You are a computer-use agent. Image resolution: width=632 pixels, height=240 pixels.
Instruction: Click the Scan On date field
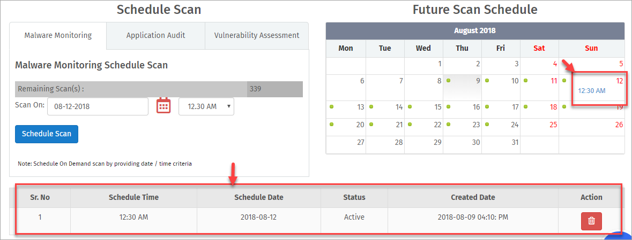pyautogui.click(x=98, y=106)
